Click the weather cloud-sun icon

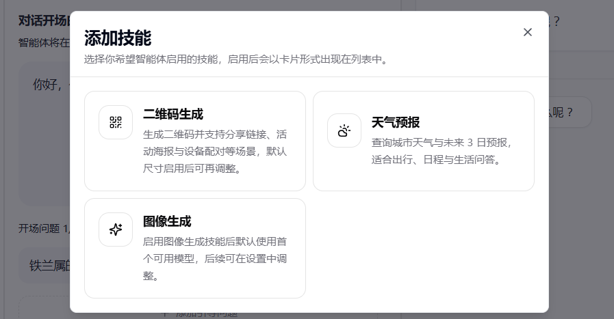[x=344, y=130]
